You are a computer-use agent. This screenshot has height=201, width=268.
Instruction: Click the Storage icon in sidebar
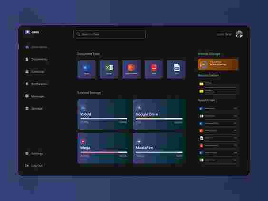tap(27, 108)
